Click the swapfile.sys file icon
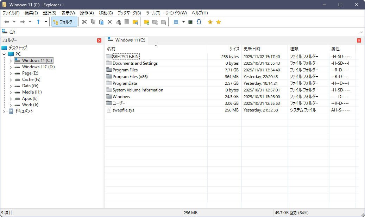Image resolution: width=365 pixels, height=217 pixels. (x=109, y=110)
